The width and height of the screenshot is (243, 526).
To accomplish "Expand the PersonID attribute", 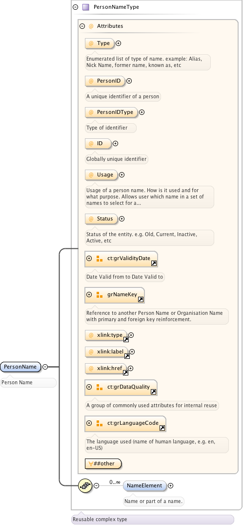I will pyautogui.click(x=129, y=81).
